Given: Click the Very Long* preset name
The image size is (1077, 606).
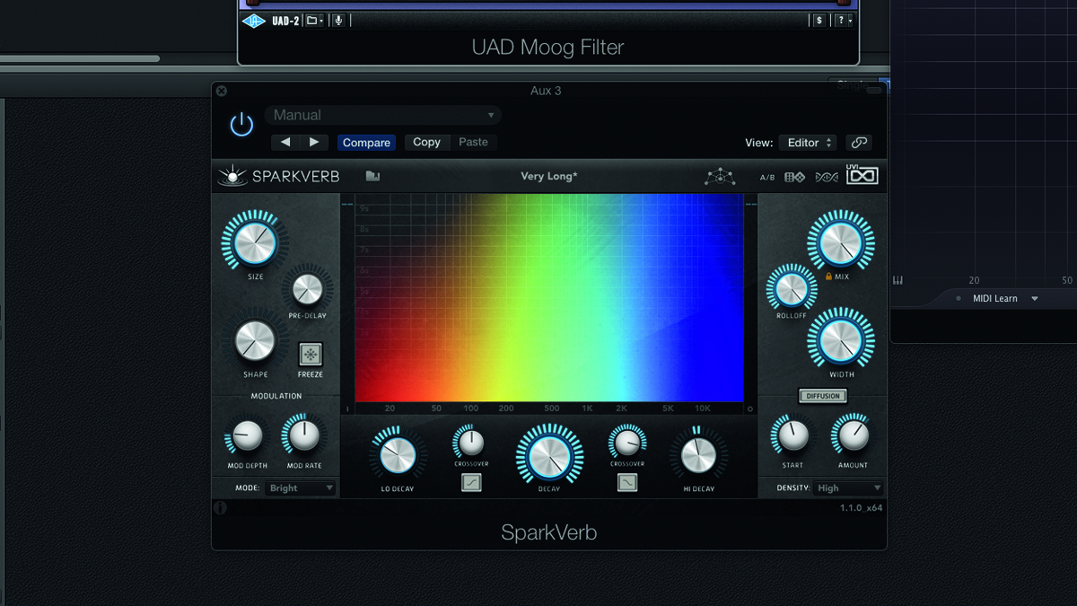Looking at the screenshot, I should click(x=549, y=176).
